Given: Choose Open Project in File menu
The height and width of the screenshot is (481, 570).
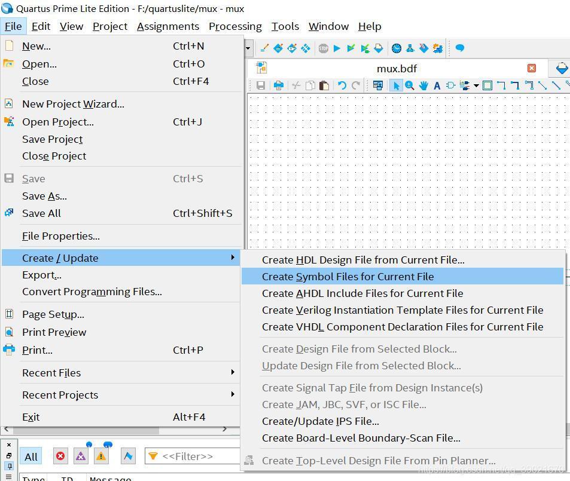Looking at the screenshot, I should (x=121, y=122).
